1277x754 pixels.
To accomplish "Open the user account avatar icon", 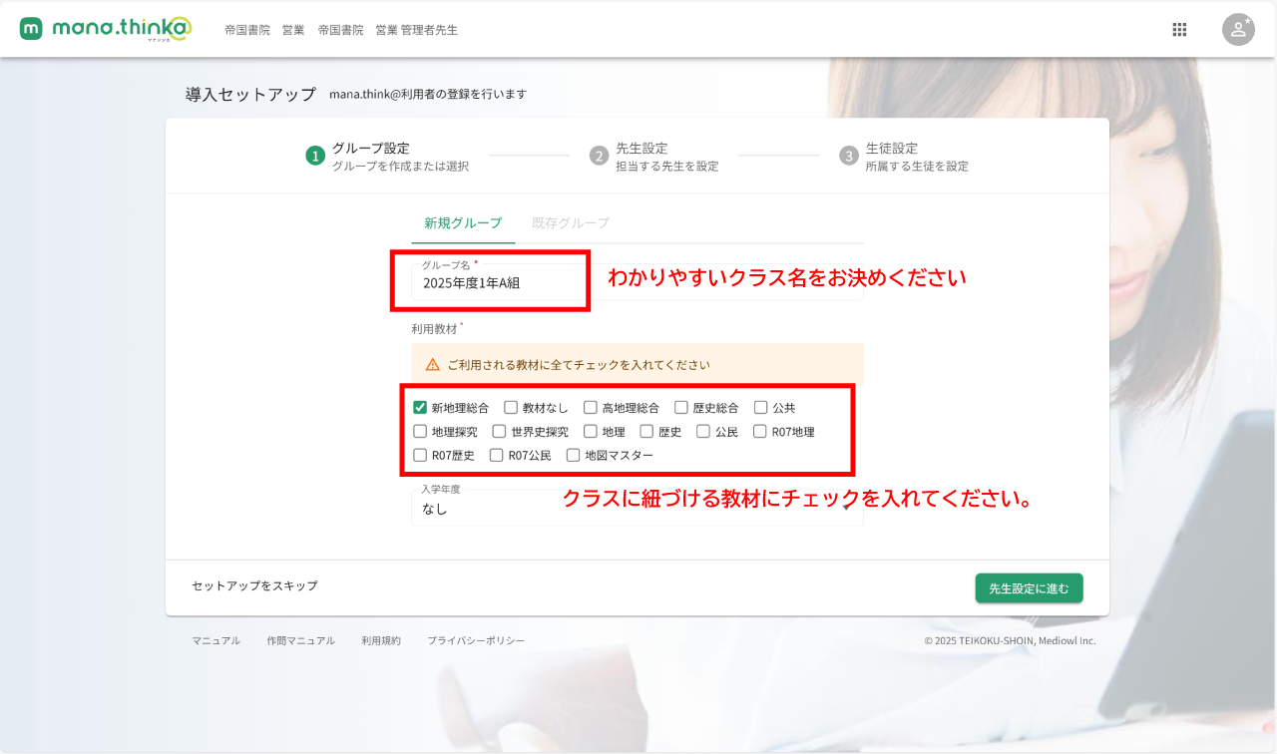I will (x=1238, y=29).
